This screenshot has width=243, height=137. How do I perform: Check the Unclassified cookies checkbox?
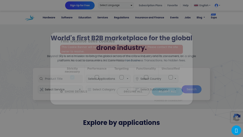click(171, 77)
